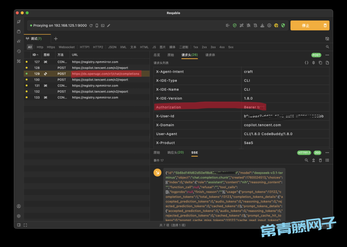
Task: Open settings gear in the left sidebar
Action: click(19, 216)
